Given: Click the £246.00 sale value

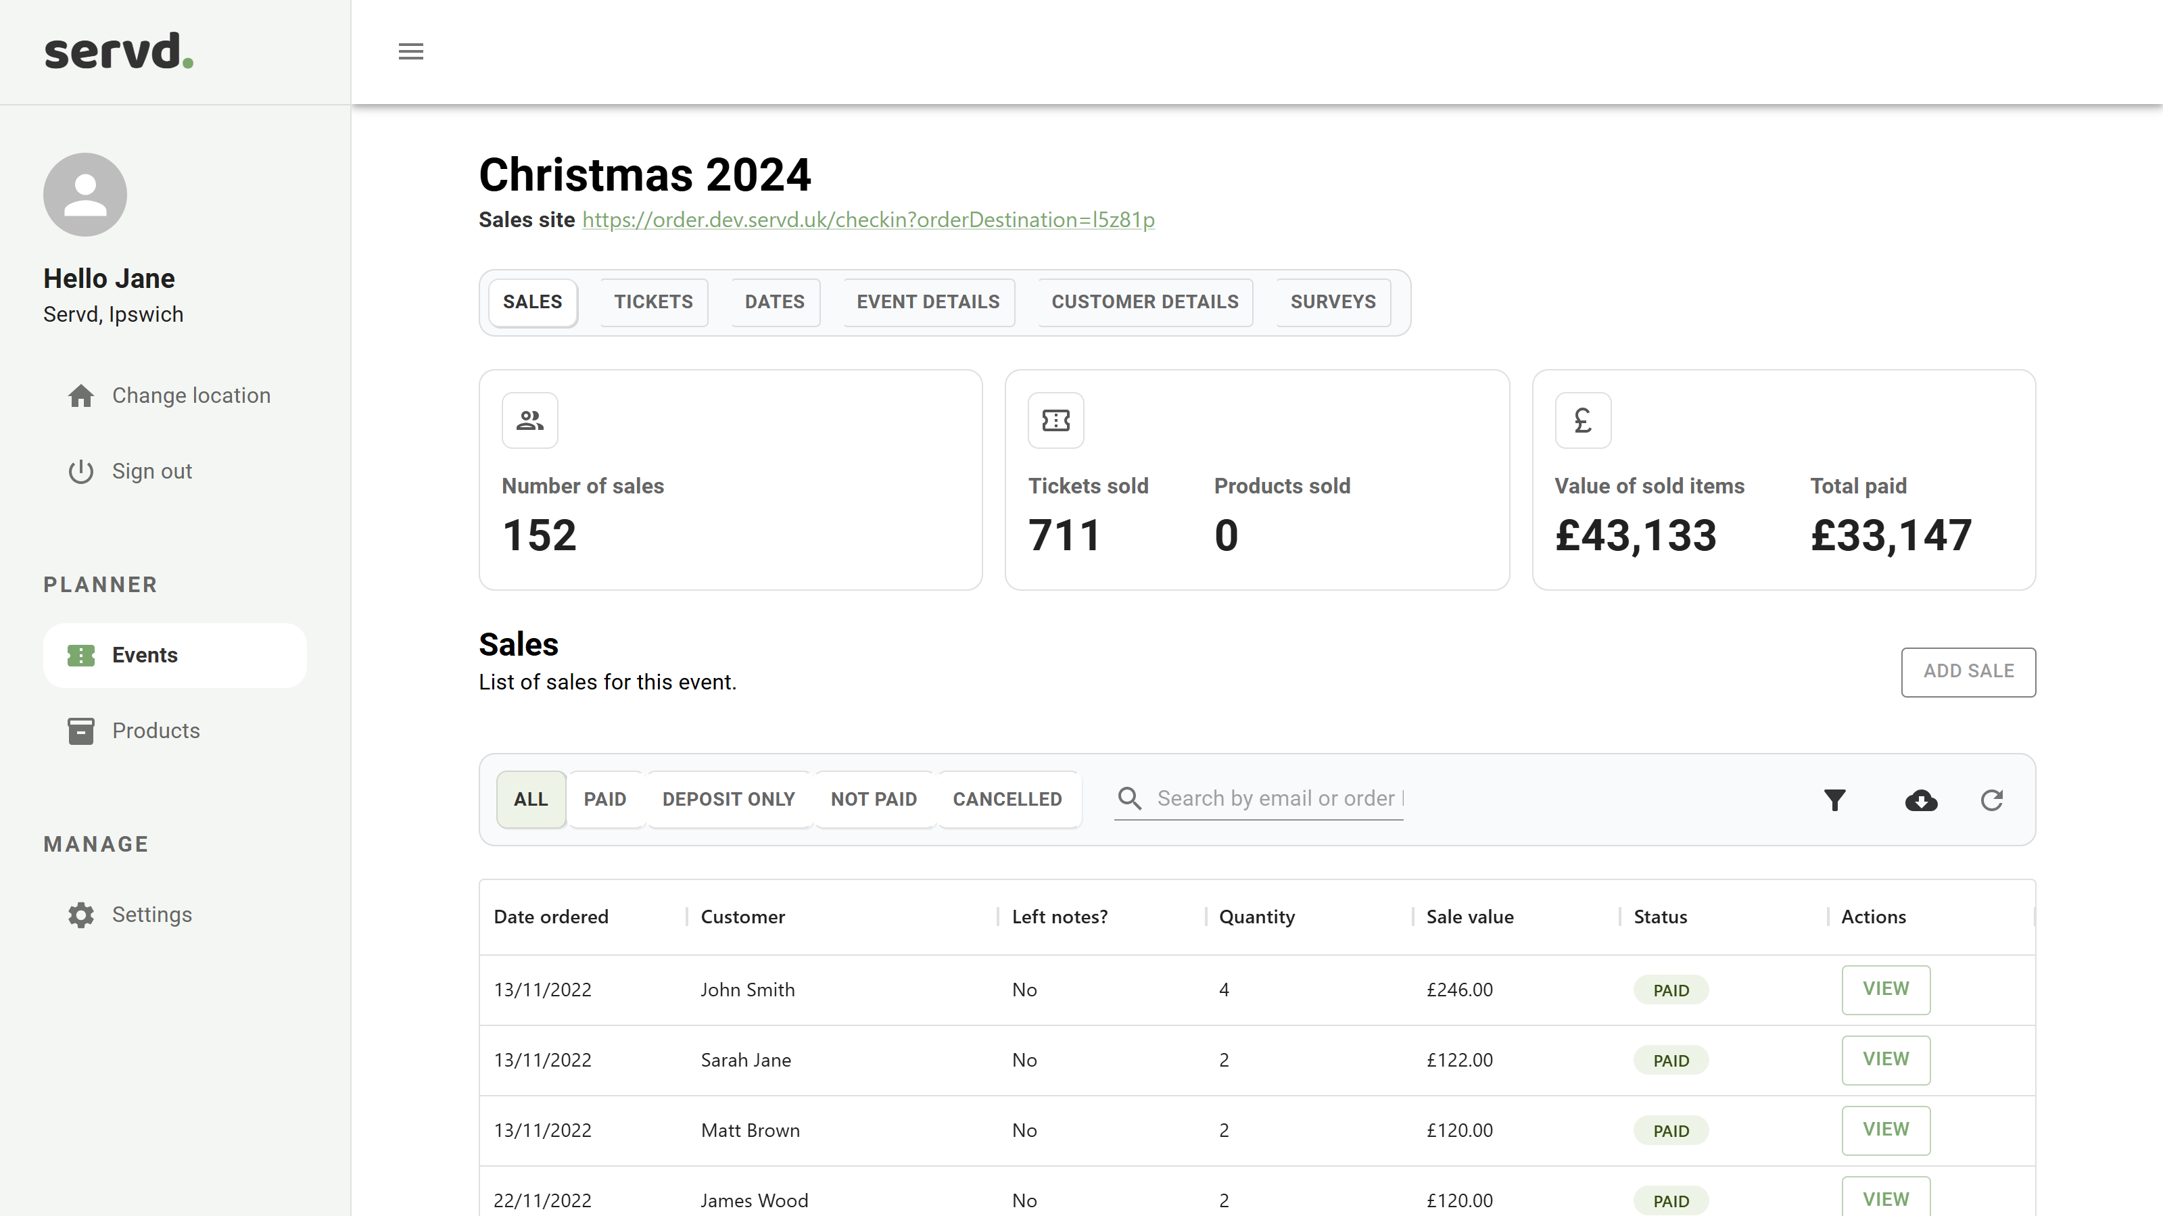Looking at the screenshot, I should pos(1459,990).
